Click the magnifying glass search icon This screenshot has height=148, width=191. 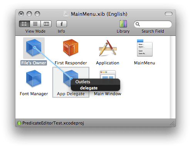click(138, 24)
